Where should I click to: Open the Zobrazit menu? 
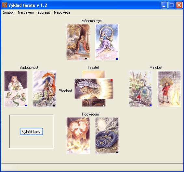(x=44, y=12)
